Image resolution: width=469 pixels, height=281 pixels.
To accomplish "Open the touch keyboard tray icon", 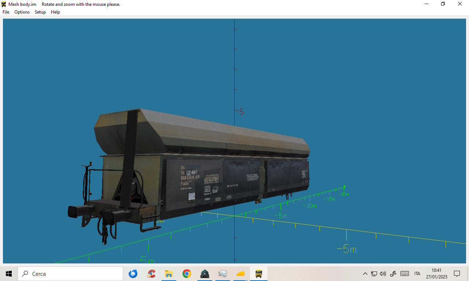I will click(405, 274).
